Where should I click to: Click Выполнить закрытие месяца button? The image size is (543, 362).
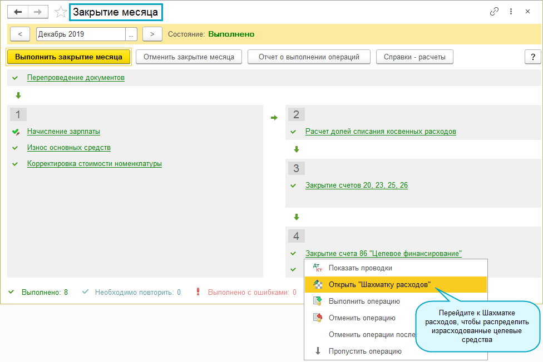[68, 57]
